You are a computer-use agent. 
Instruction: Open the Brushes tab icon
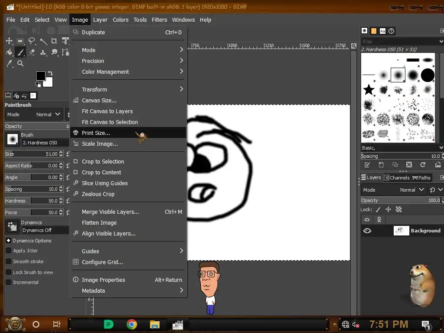[x=364, y=31]
